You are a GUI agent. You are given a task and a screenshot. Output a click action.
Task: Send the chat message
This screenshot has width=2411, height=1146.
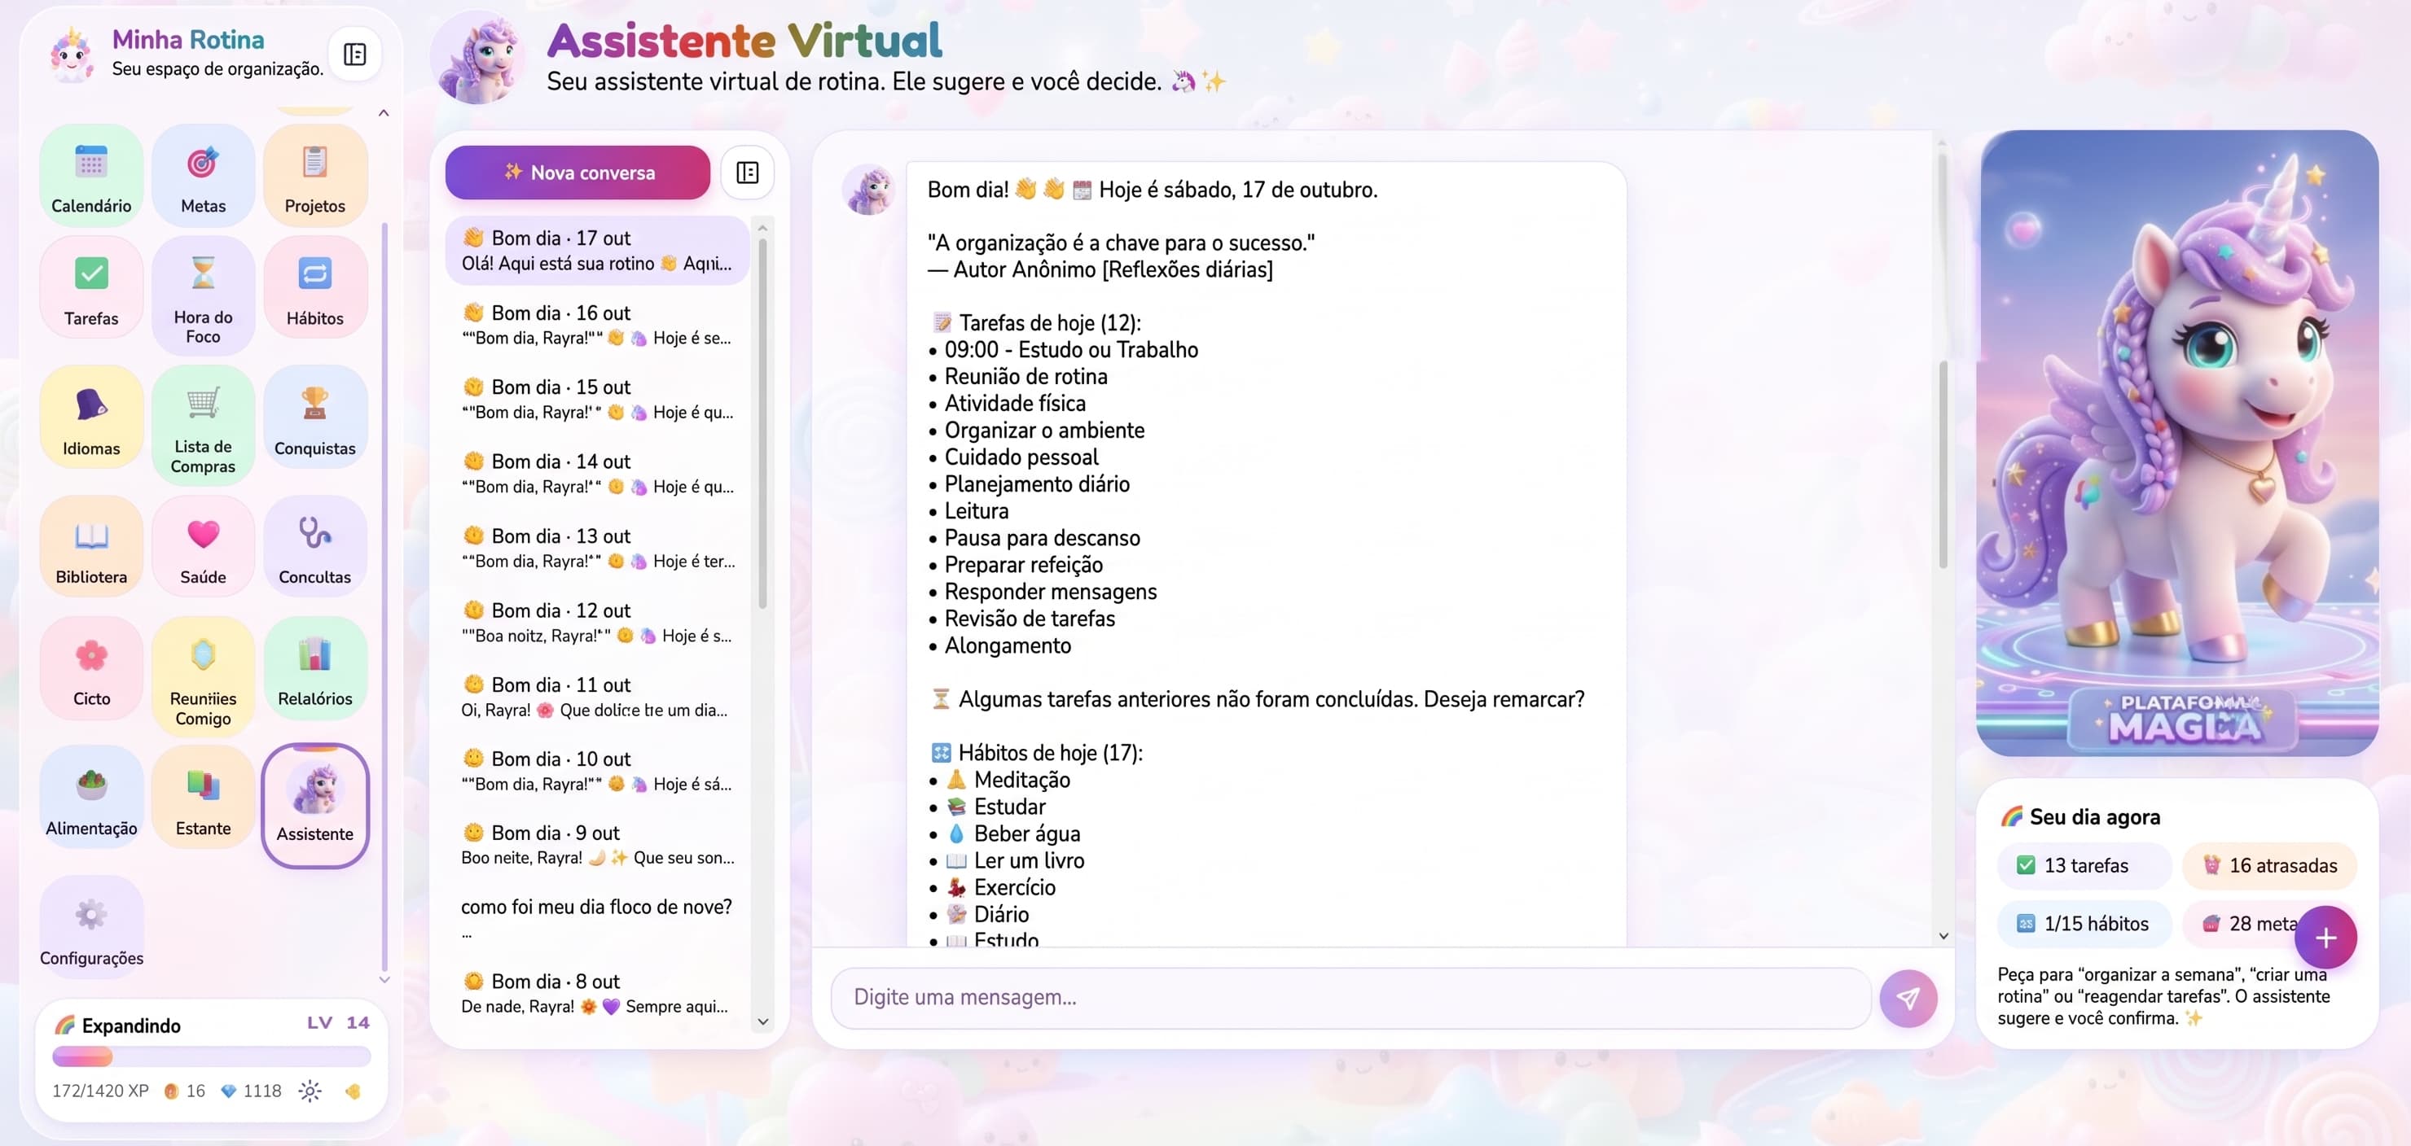[1908, 998]
